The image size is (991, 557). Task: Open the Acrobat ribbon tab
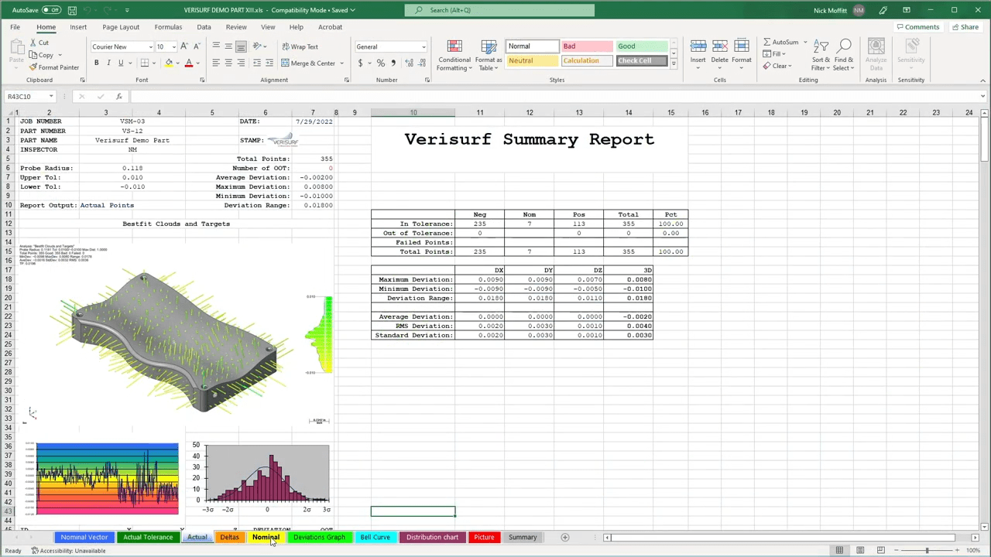coord(330,27)
